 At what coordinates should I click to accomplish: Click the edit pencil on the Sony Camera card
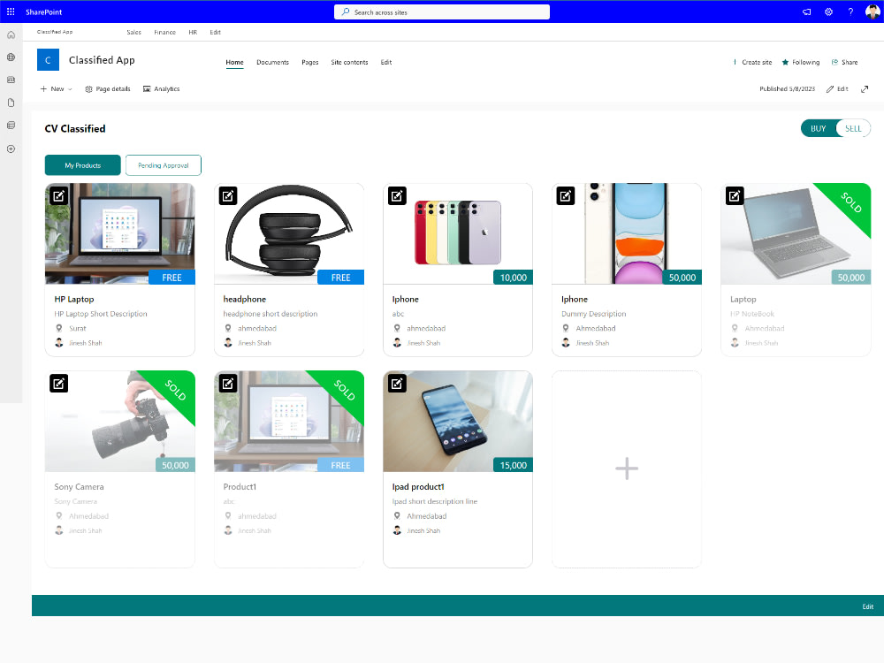pos(58,384)
